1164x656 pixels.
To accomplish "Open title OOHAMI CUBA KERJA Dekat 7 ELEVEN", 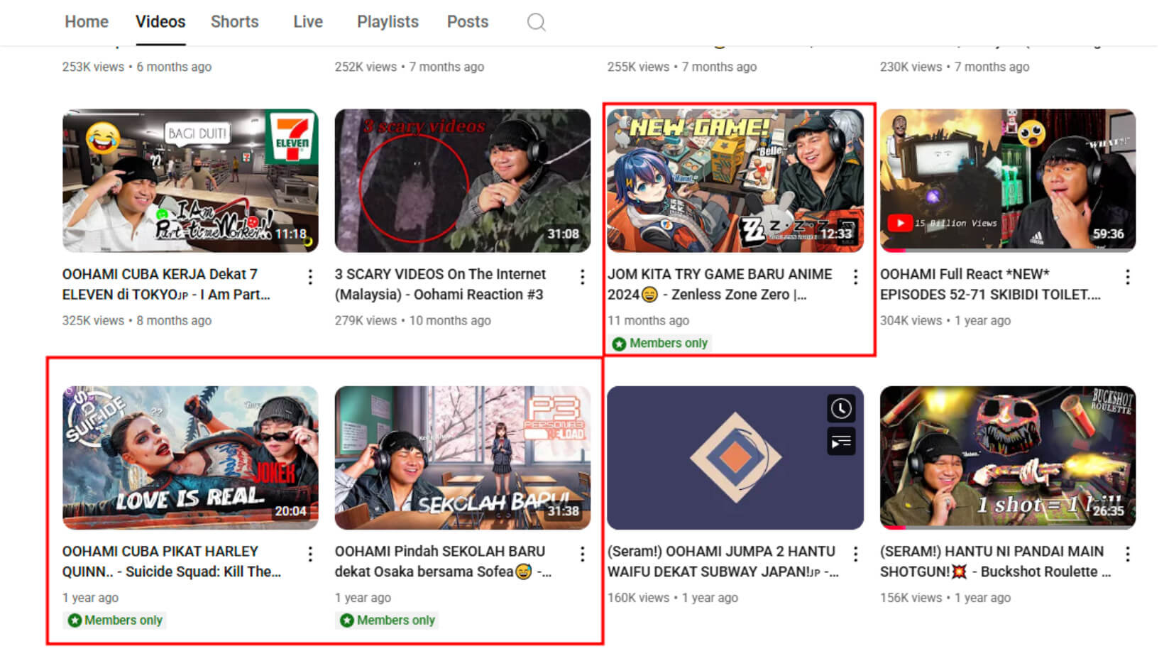I will [x=166, y=284].
